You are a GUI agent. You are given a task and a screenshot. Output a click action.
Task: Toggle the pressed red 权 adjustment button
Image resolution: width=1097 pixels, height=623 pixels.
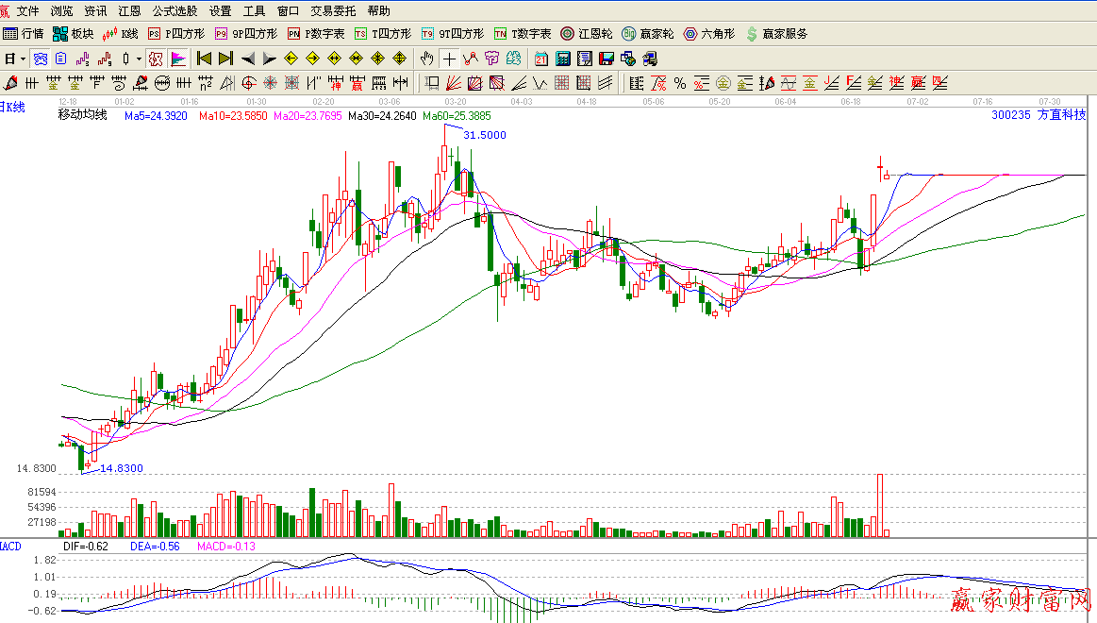(x=155, y=59)
